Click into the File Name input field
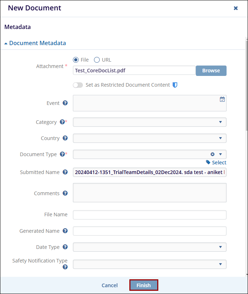 click(x=149, y=215)
